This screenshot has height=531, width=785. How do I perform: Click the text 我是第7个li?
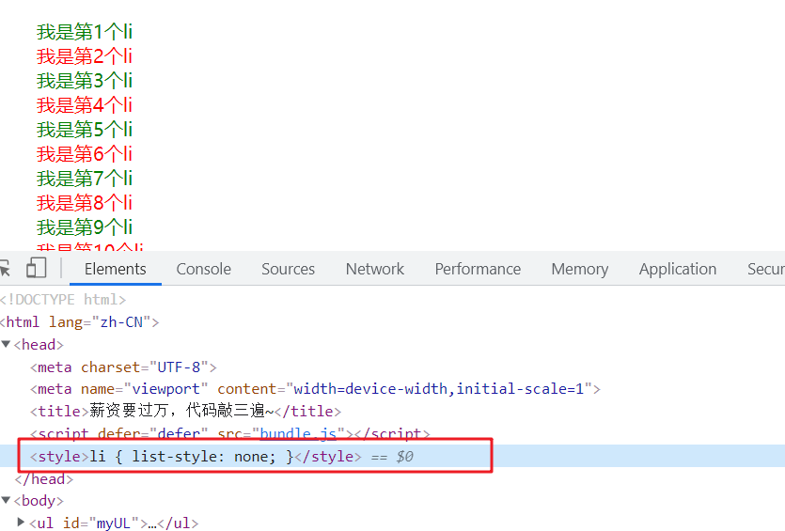84,179
